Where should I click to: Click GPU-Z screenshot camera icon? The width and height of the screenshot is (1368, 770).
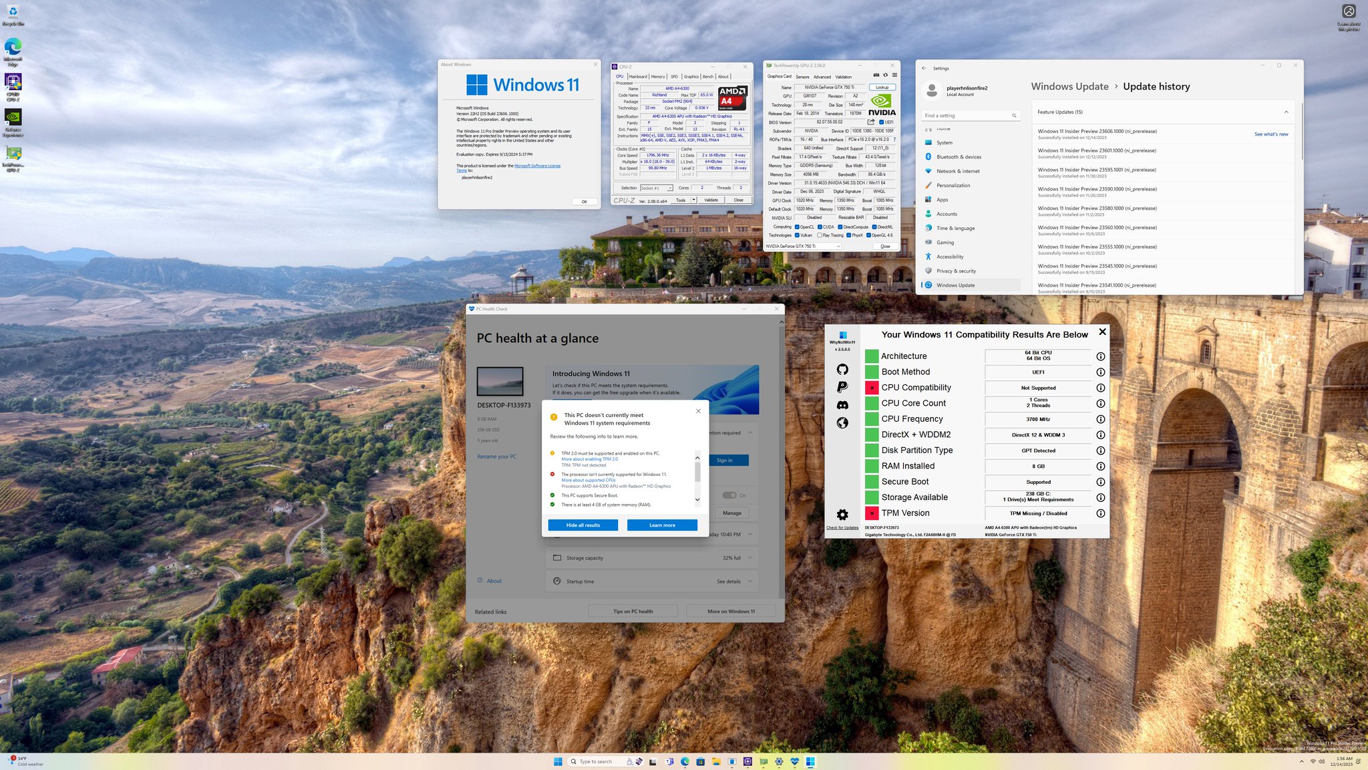pyautogui.click(x=876, y=75)
